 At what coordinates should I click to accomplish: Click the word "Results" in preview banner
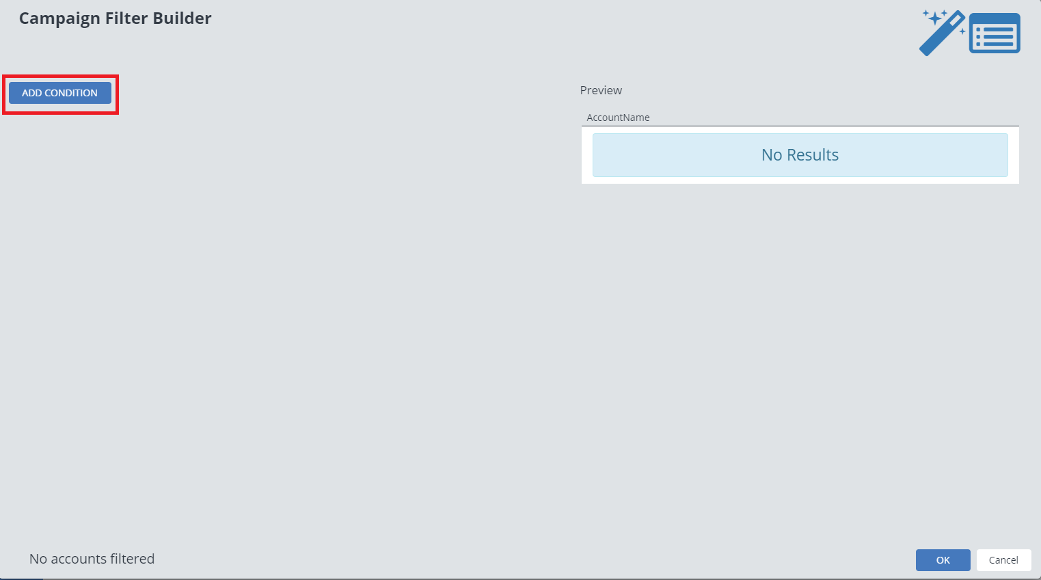click(x=813, y=155)
